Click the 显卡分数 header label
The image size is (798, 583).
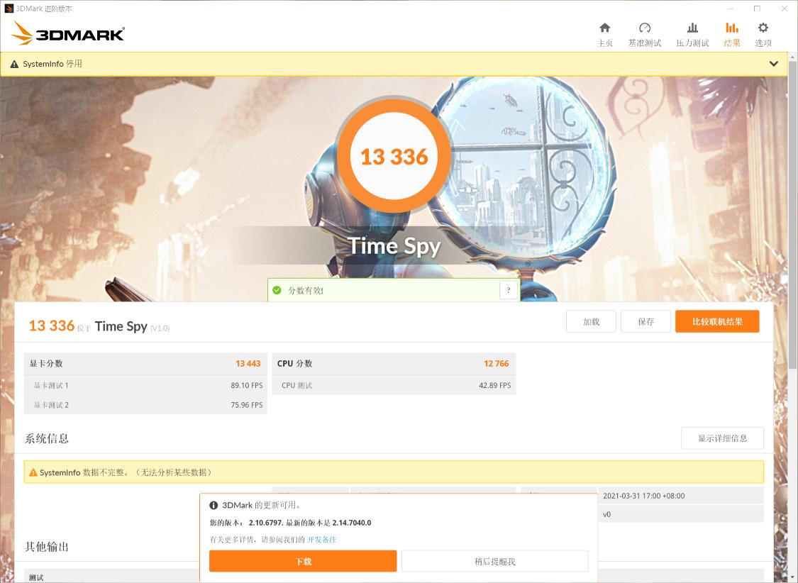coord(46,363)
